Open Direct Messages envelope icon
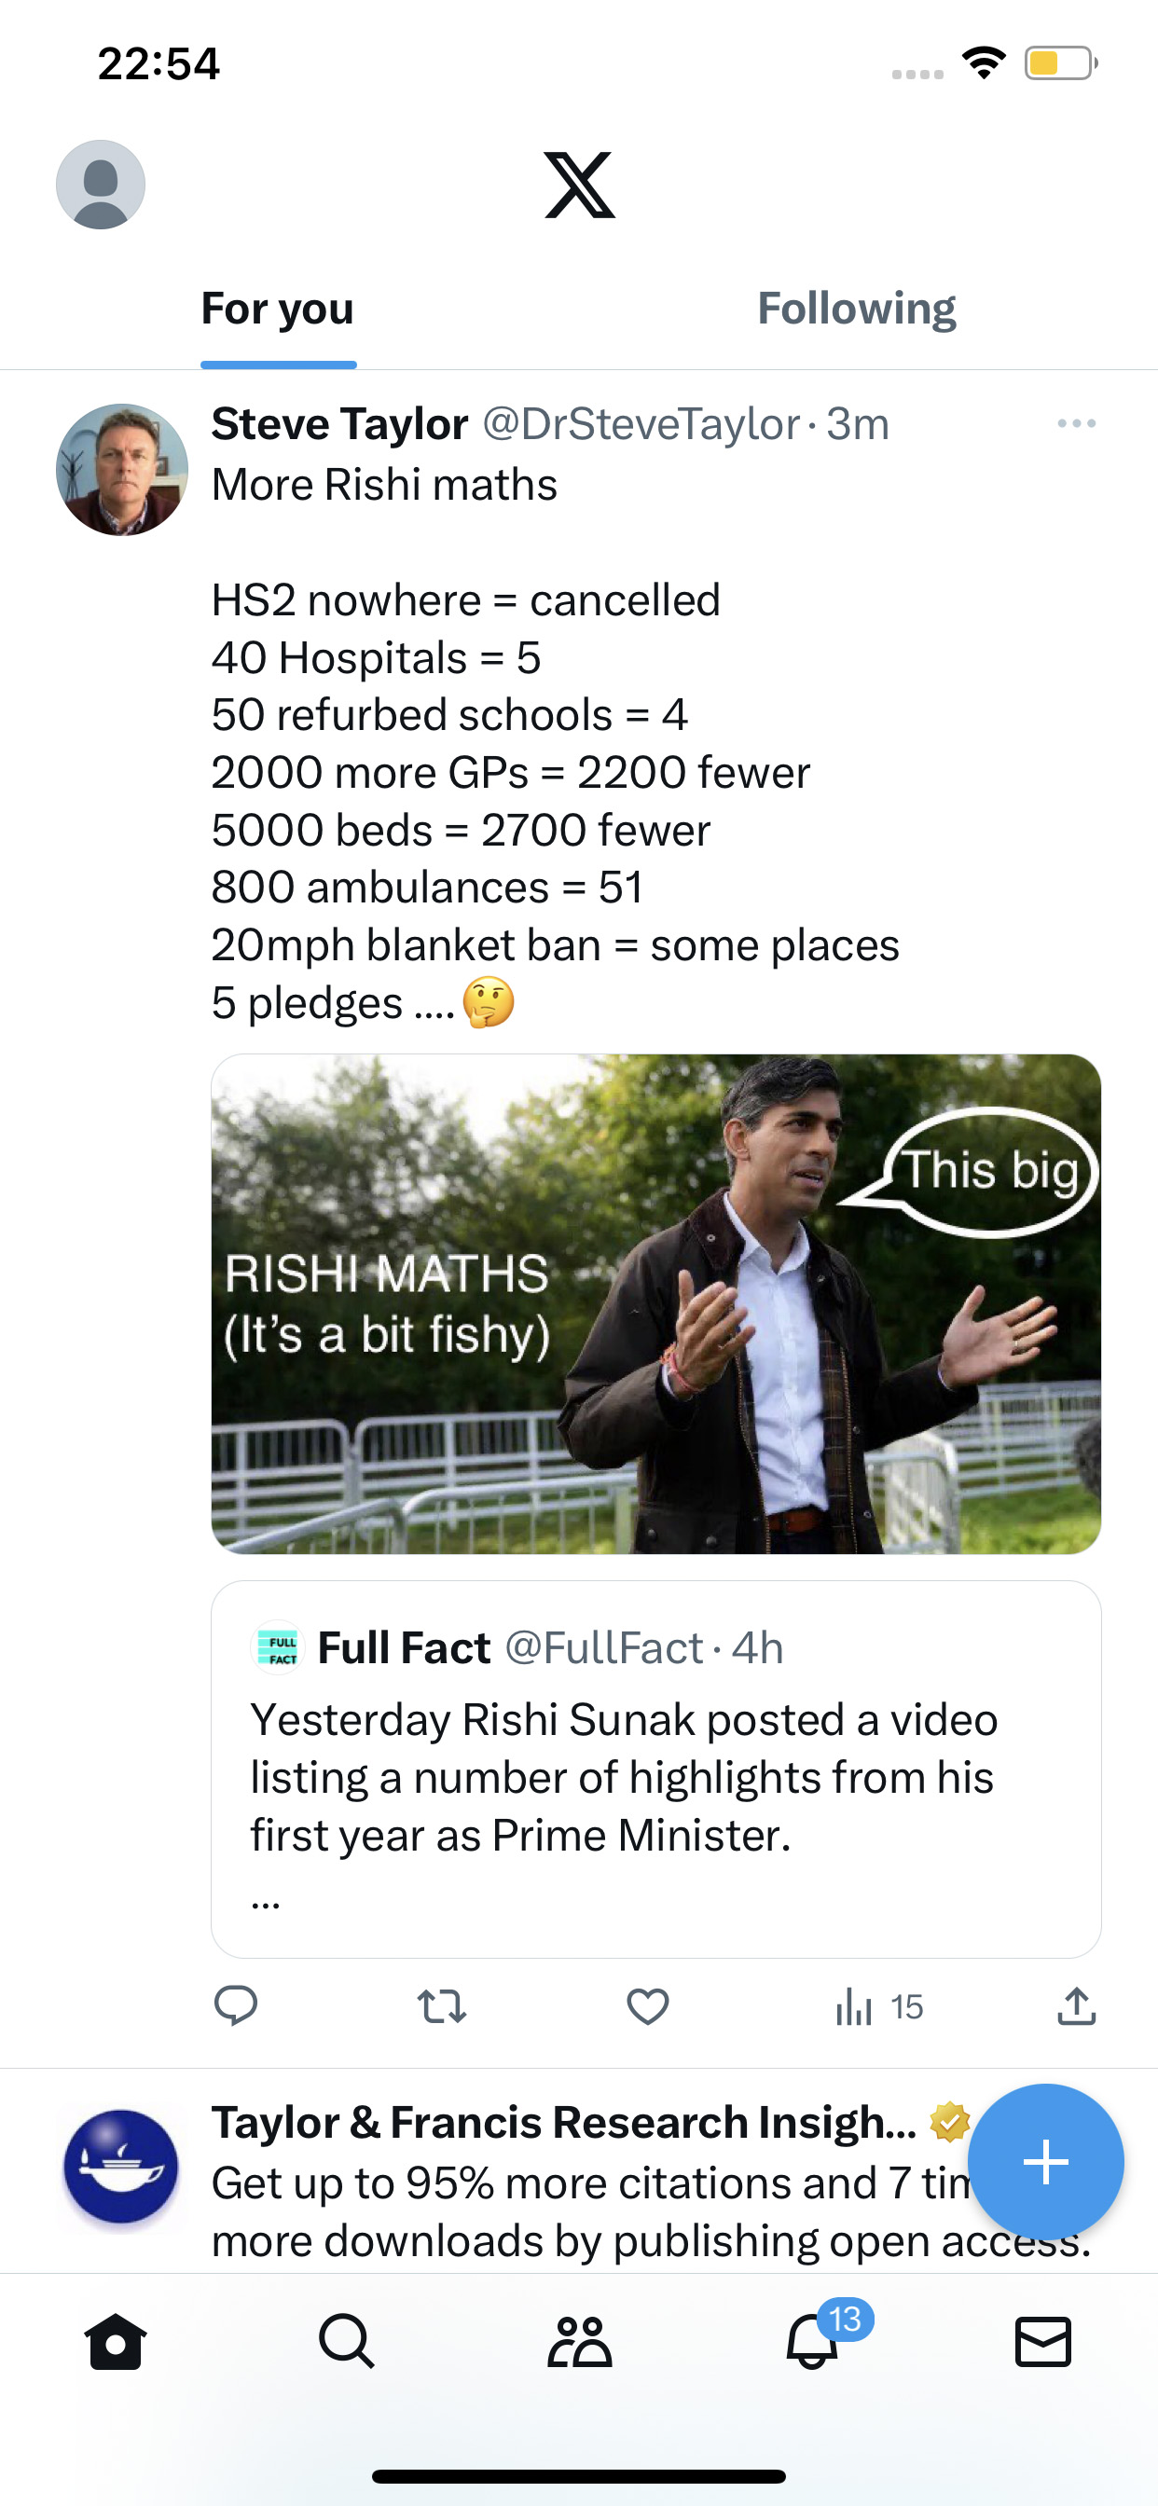 1043,2341
